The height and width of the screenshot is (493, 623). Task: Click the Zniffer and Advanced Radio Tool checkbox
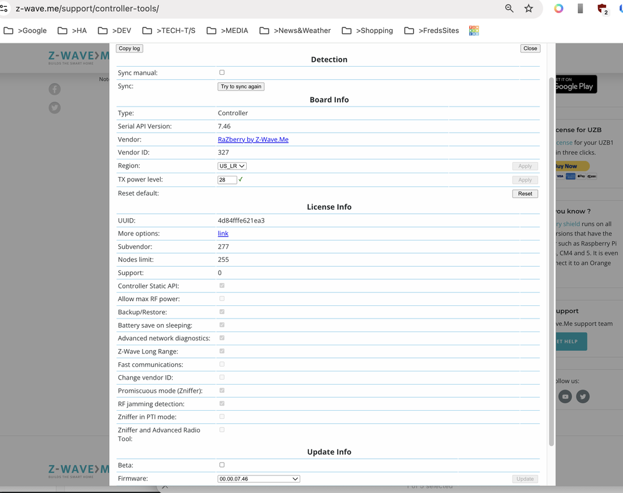[x=222, y=430]
